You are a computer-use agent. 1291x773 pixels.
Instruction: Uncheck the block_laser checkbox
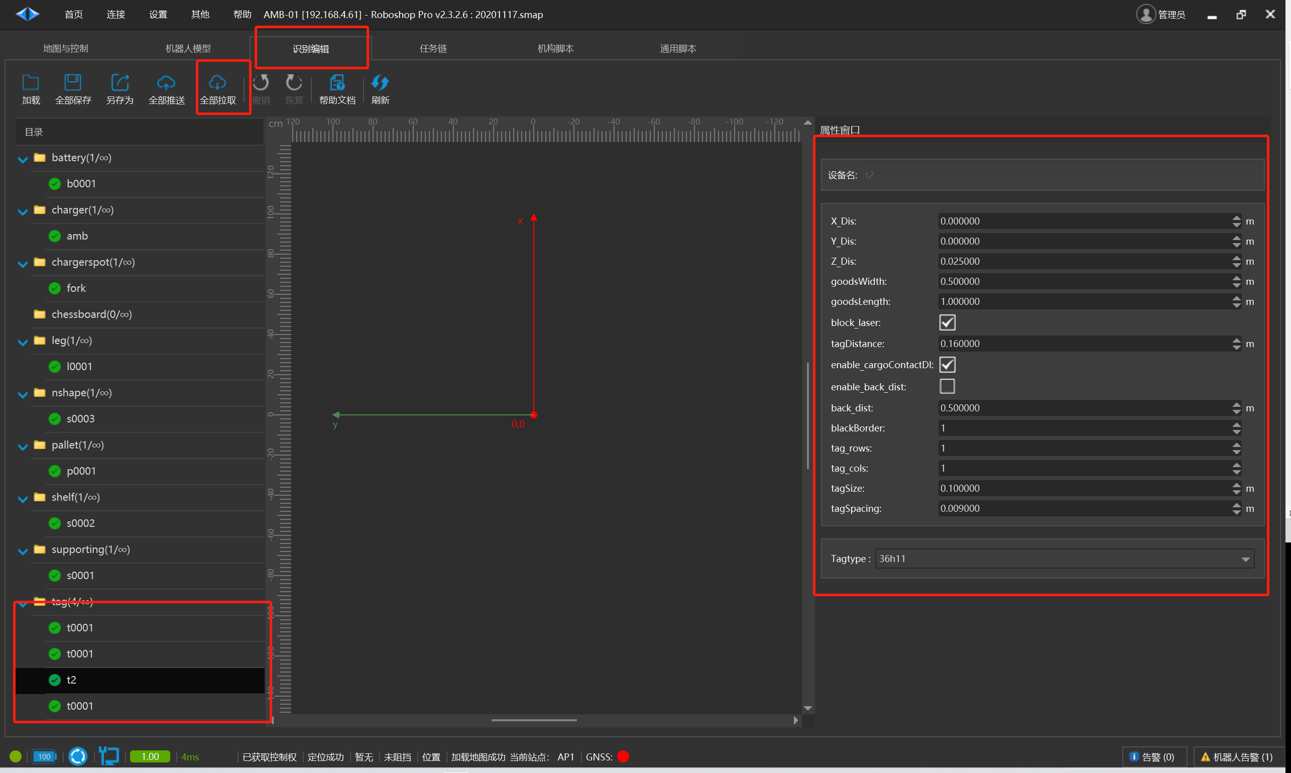point(947,322)
